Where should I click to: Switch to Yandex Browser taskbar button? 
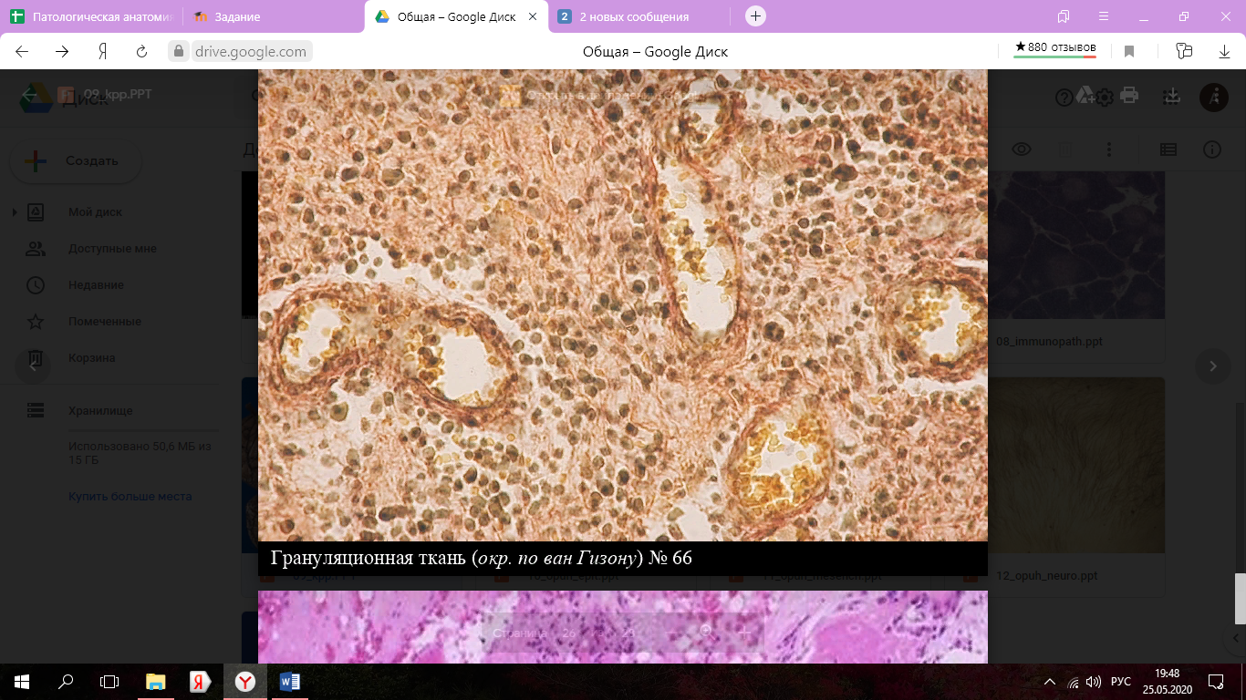click(245, 681)
